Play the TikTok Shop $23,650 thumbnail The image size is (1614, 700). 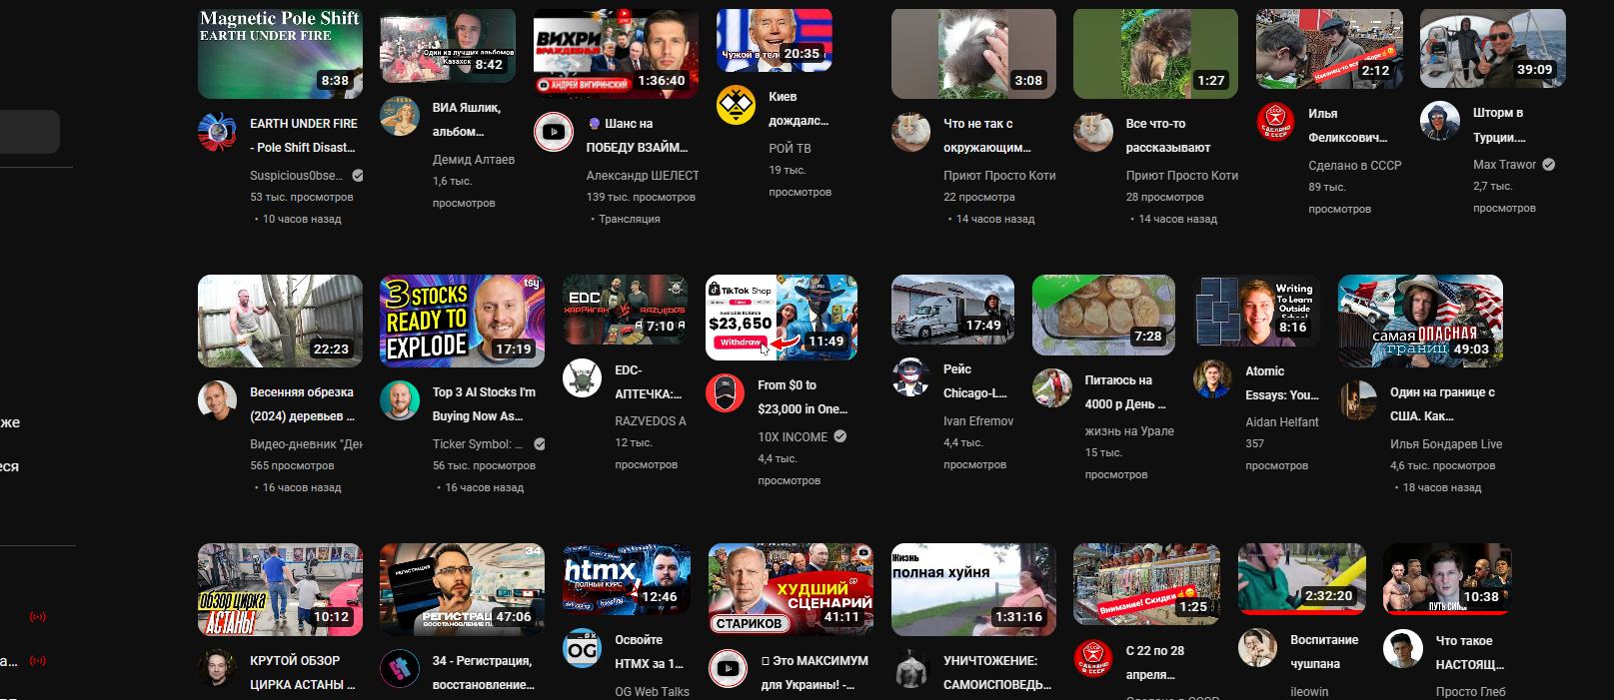click(x=782, y=318)
